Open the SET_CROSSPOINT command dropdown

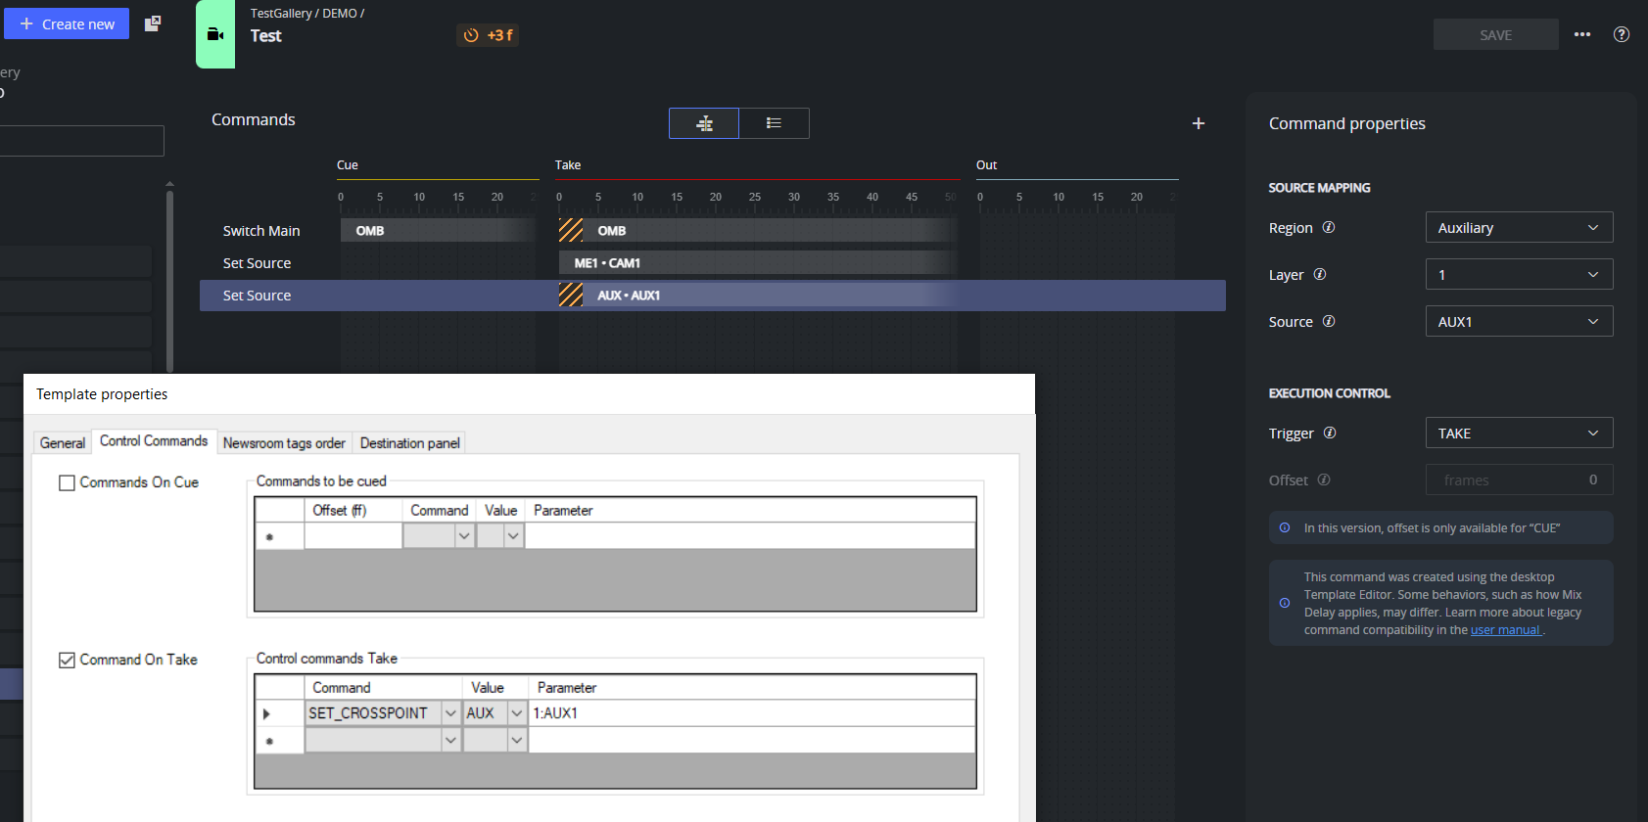(450, 713)
